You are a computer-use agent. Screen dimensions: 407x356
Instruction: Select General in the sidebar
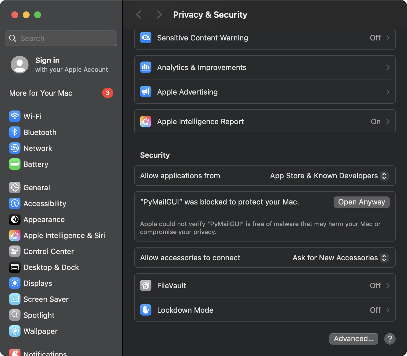coord(61,187)
